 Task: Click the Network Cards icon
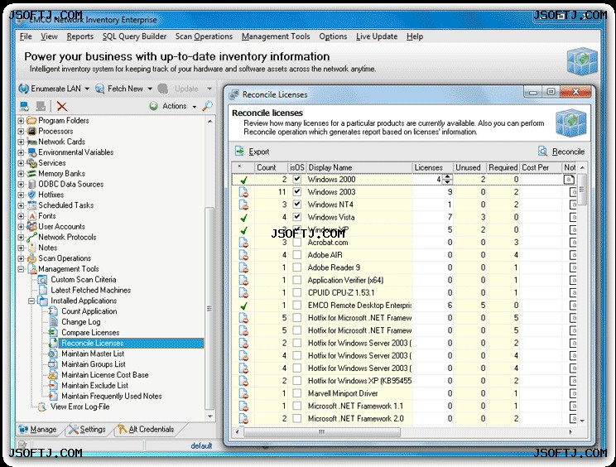(31, 142)
